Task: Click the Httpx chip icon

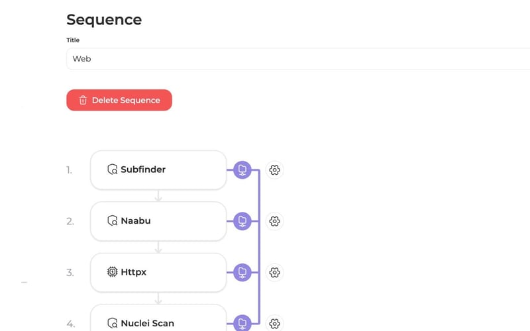Action: pos(113,271)
